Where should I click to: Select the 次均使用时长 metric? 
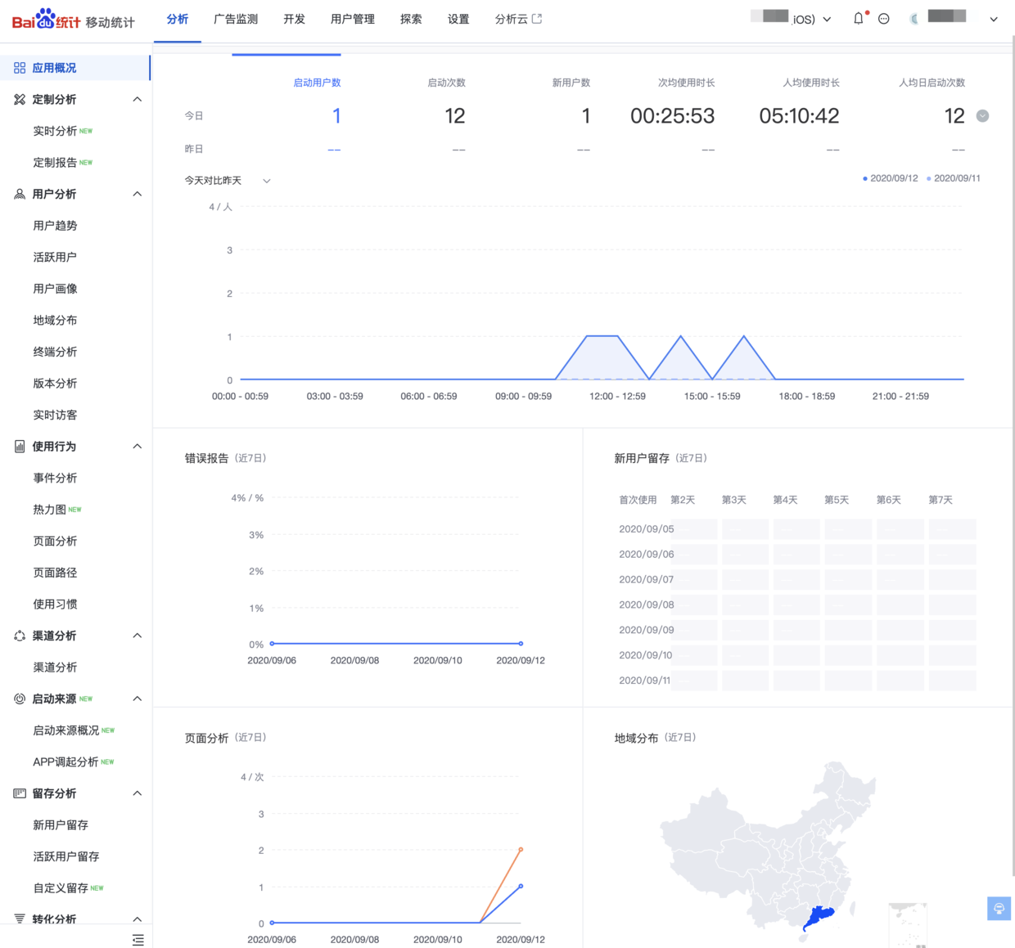(x=686, y=83)
